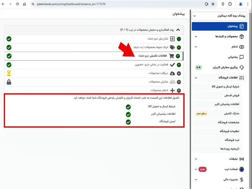Reload the current page

coord(17,4)
